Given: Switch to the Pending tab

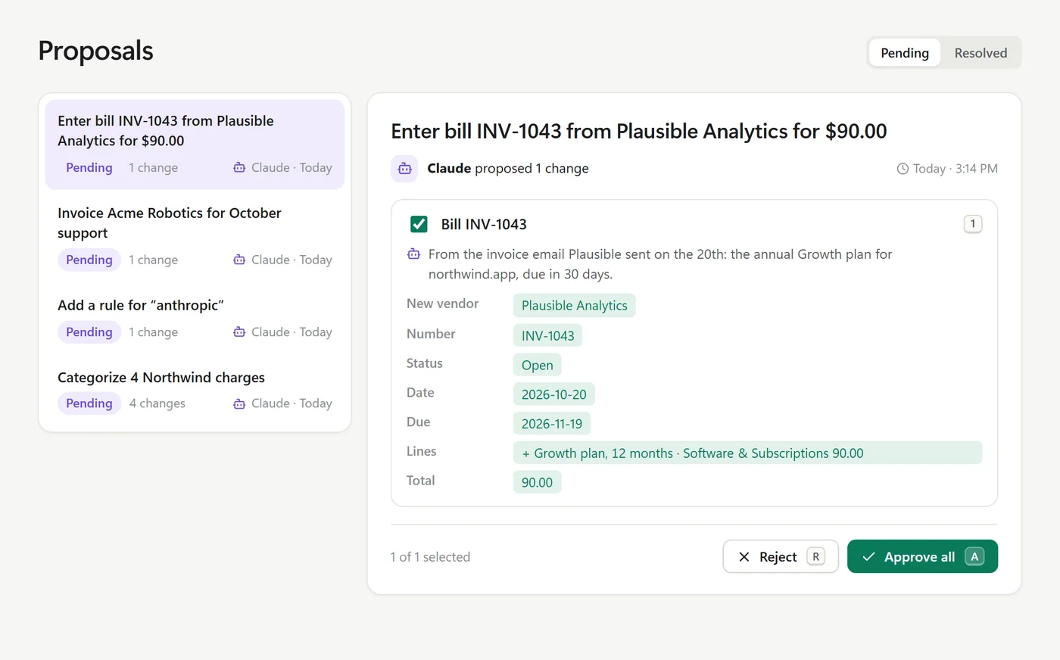Looking at the screenshot, I should pyautogui.click(x=905, y=53).
